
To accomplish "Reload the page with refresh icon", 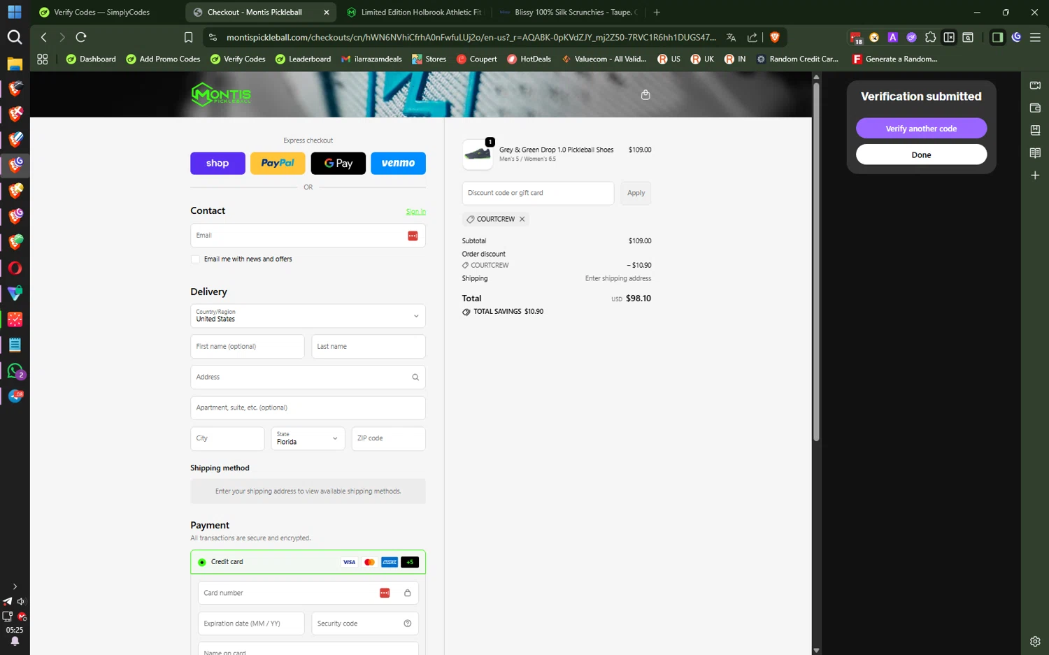I will point(81,37).
